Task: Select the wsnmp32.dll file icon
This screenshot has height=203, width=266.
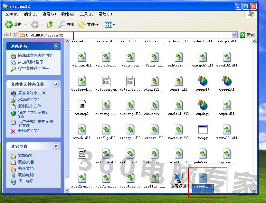Action: click(x=203, y=57)
